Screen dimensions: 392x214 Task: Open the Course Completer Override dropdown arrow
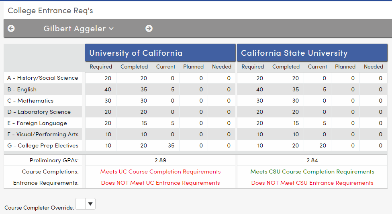90,204
